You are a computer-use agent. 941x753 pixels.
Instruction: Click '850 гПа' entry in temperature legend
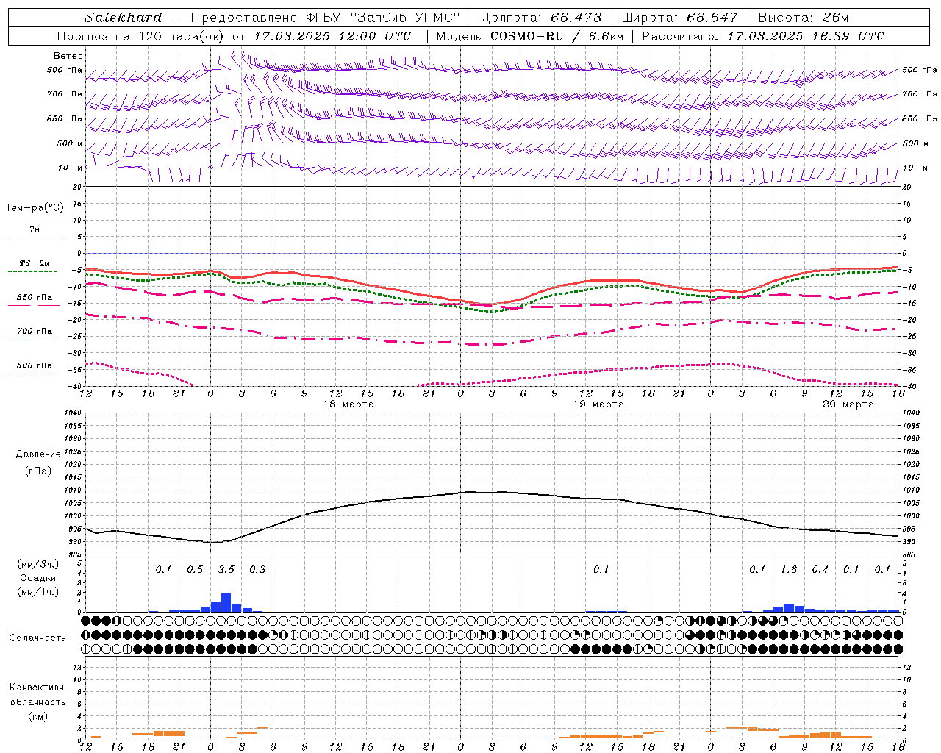pos(35,298)
